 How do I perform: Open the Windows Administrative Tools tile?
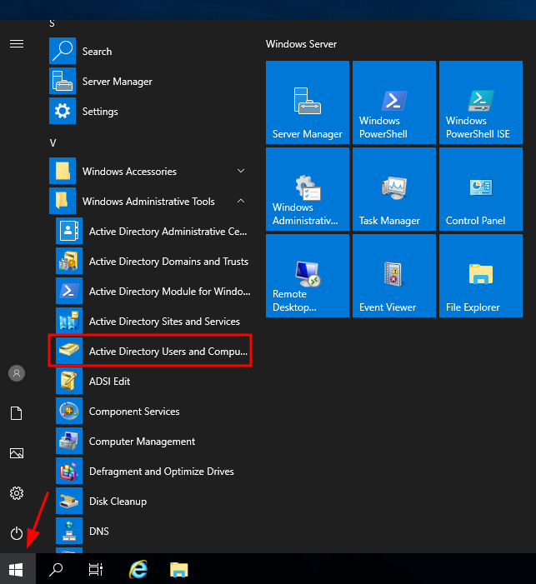tap(307, 189)
